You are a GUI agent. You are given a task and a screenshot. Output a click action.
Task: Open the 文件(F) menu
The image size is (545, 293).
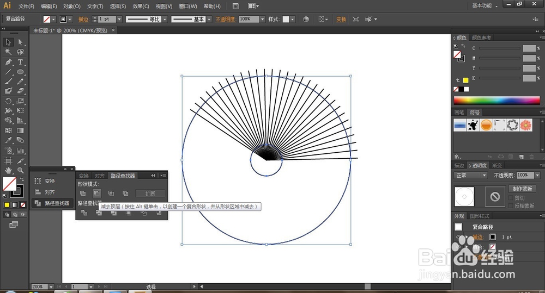tap(26, 6)
